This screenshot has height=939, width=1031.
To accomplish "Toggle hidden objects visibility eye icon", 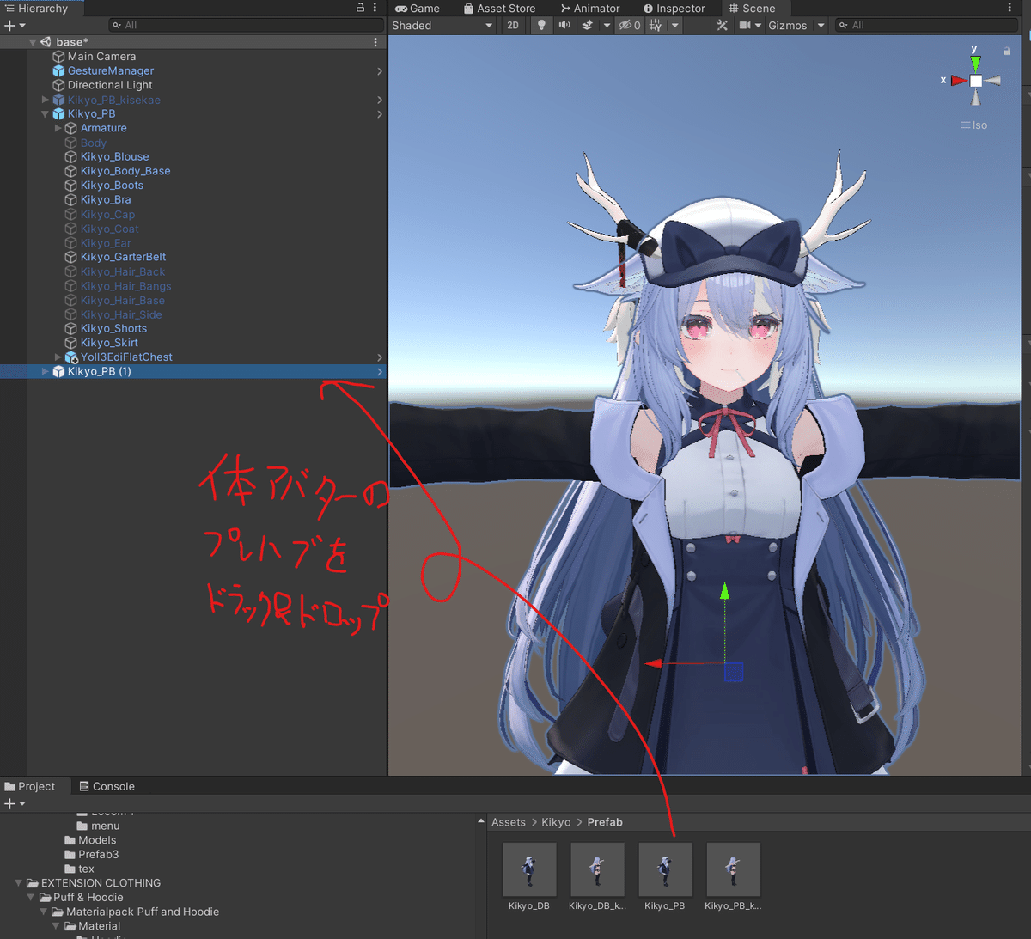I will [630, 25].
